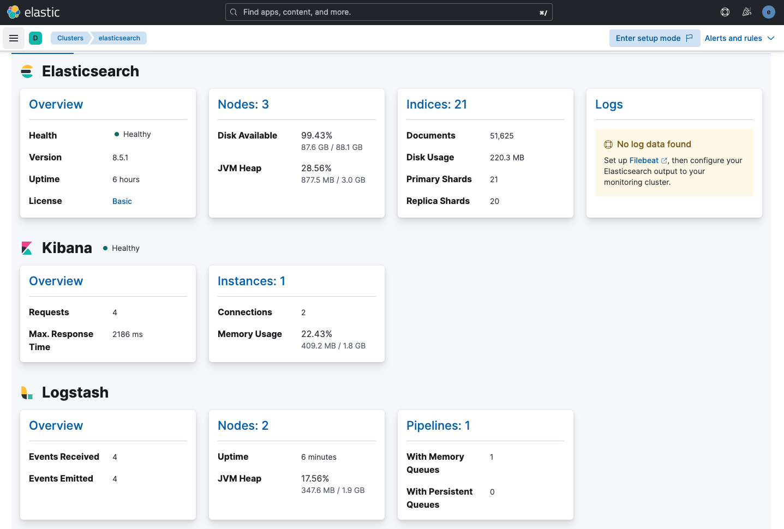Viewport: 784px width, 529px height.
Task: Open the Pipelines: 1 link
Action: [x=438, y=425]
